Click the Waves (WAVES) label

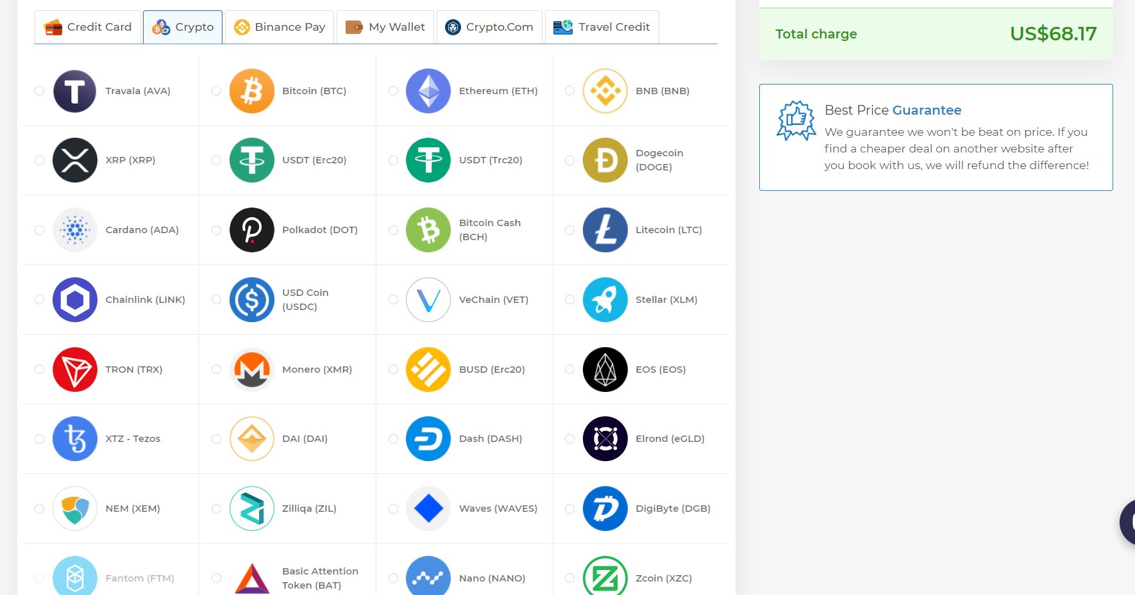click(x=498, y=509)
